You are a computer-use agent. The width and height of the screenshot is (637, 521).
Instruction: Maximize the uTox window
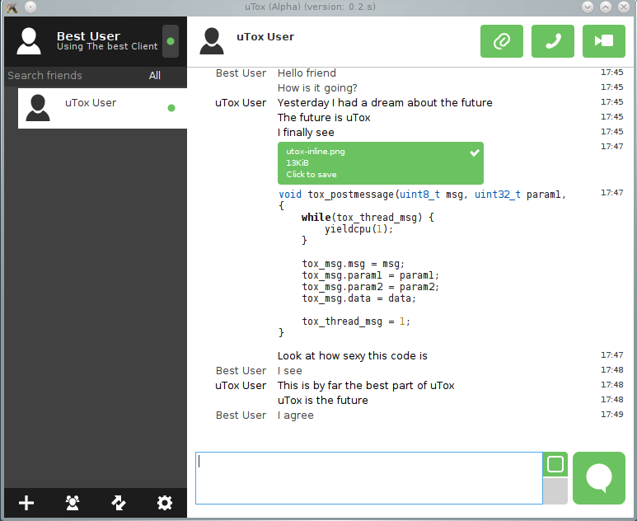[606, 7]
